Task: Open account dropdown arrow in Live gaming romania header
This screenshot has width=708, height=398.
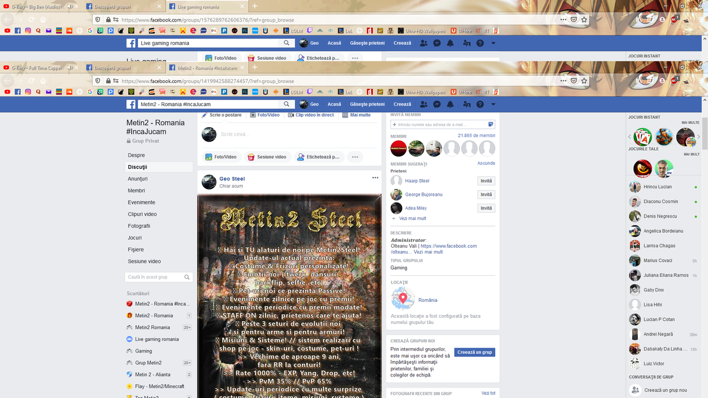Action: tap(493, 43)
